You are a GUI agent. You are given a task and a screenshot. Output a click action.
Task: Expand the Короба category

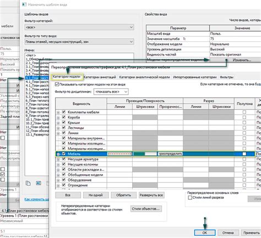(x=58, y=117)
